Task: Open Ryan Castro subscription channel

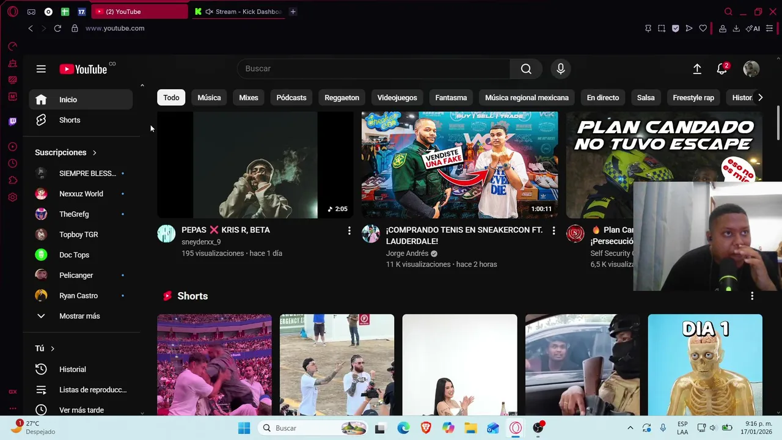Action: pos(81,296)
